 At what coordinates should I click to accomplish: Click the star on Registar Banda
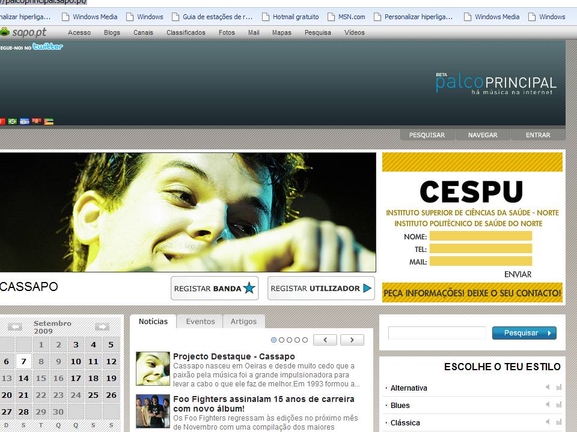coord(249,288)
